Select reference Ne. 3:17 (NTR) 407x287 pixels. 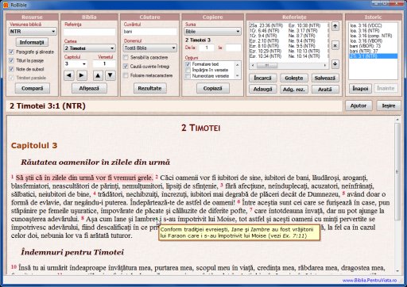pos(303,31)
